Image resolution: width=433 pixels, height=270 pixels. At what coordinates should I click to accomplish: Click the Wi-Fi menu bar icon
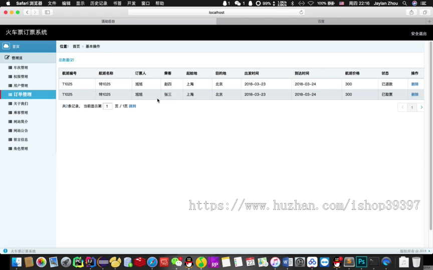point(311,3)
